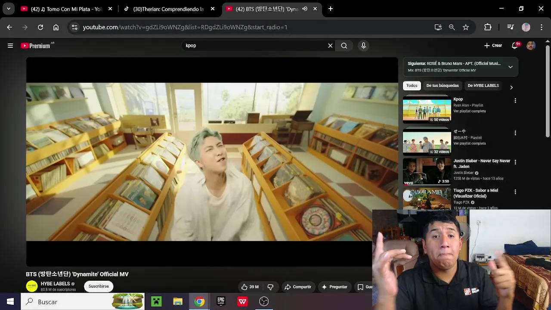
Task: Start voice search with the microphone
Action: [364, 46]
